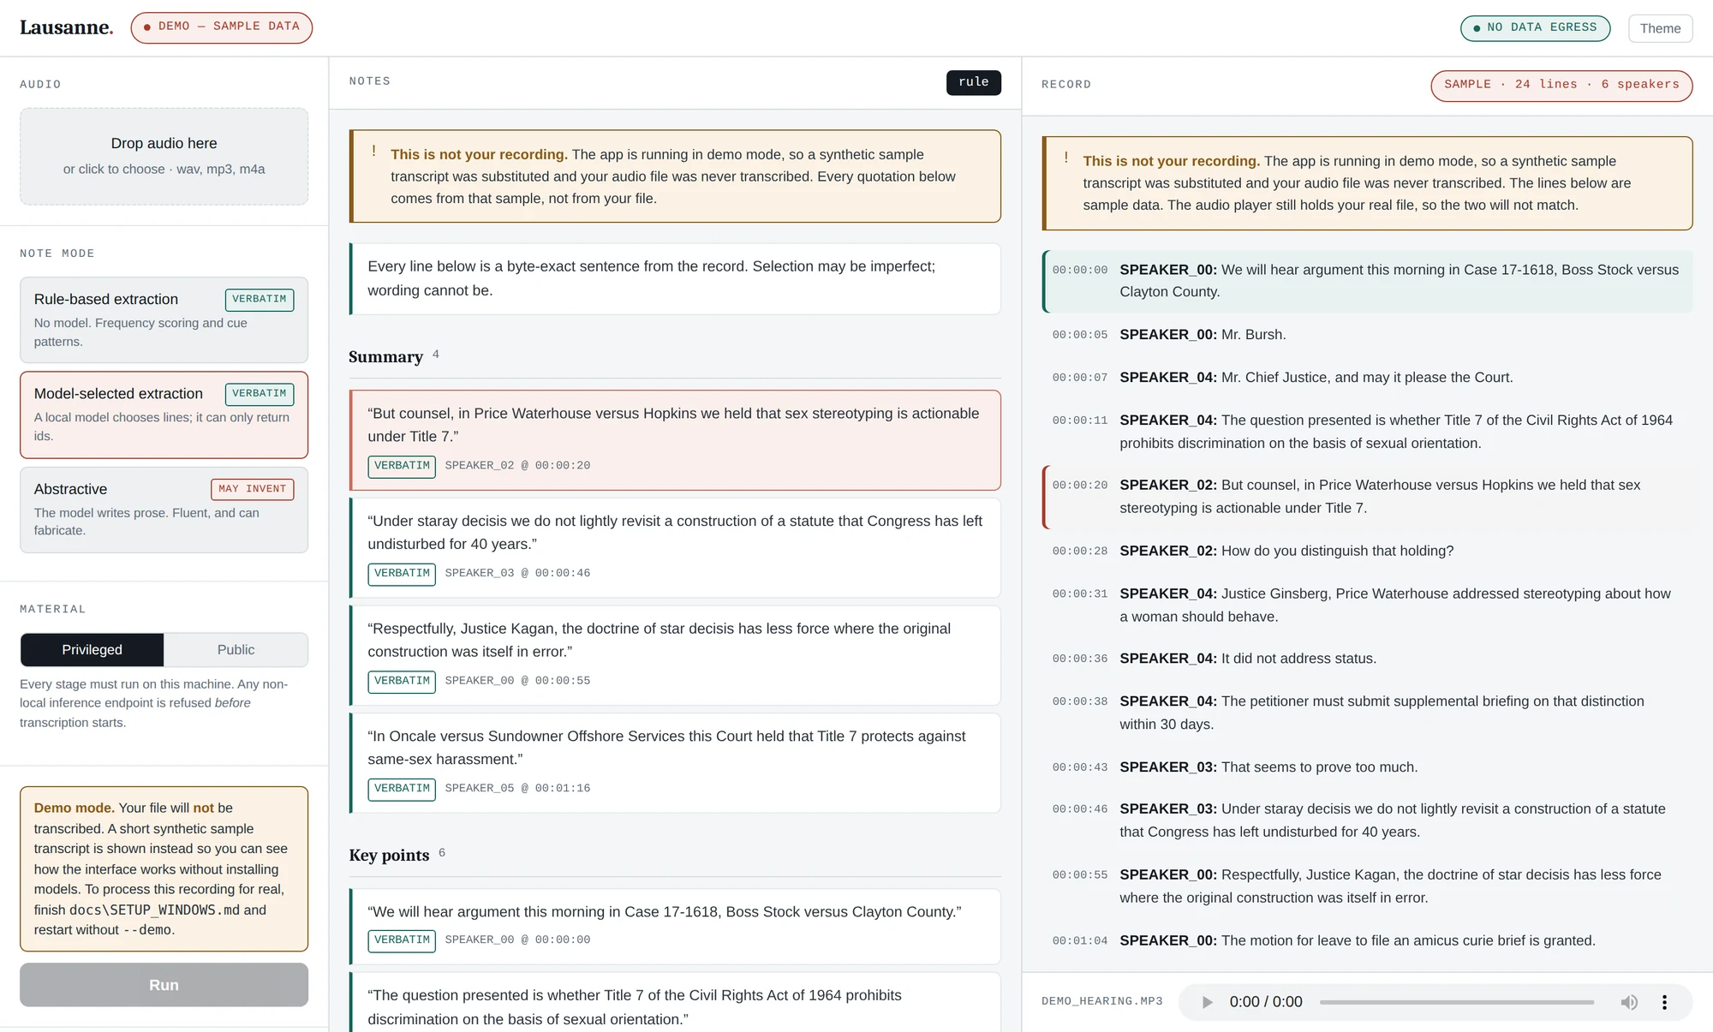Open the audio player three-dot menu
This screenshot has width=1713, height=1032.
(x=1664, y=1002)
